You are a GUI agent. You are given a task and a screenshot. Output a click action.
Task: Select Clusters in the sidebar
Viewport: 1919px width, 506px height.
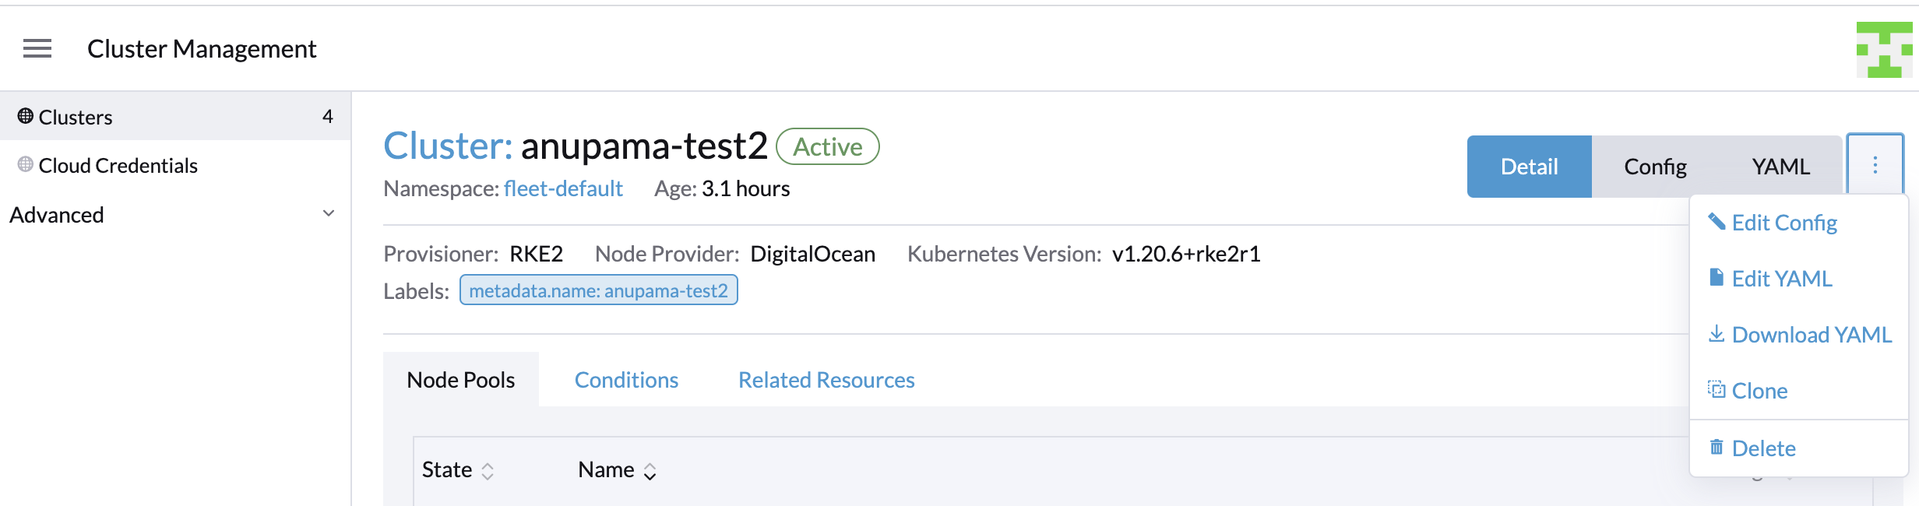point(74,115)
